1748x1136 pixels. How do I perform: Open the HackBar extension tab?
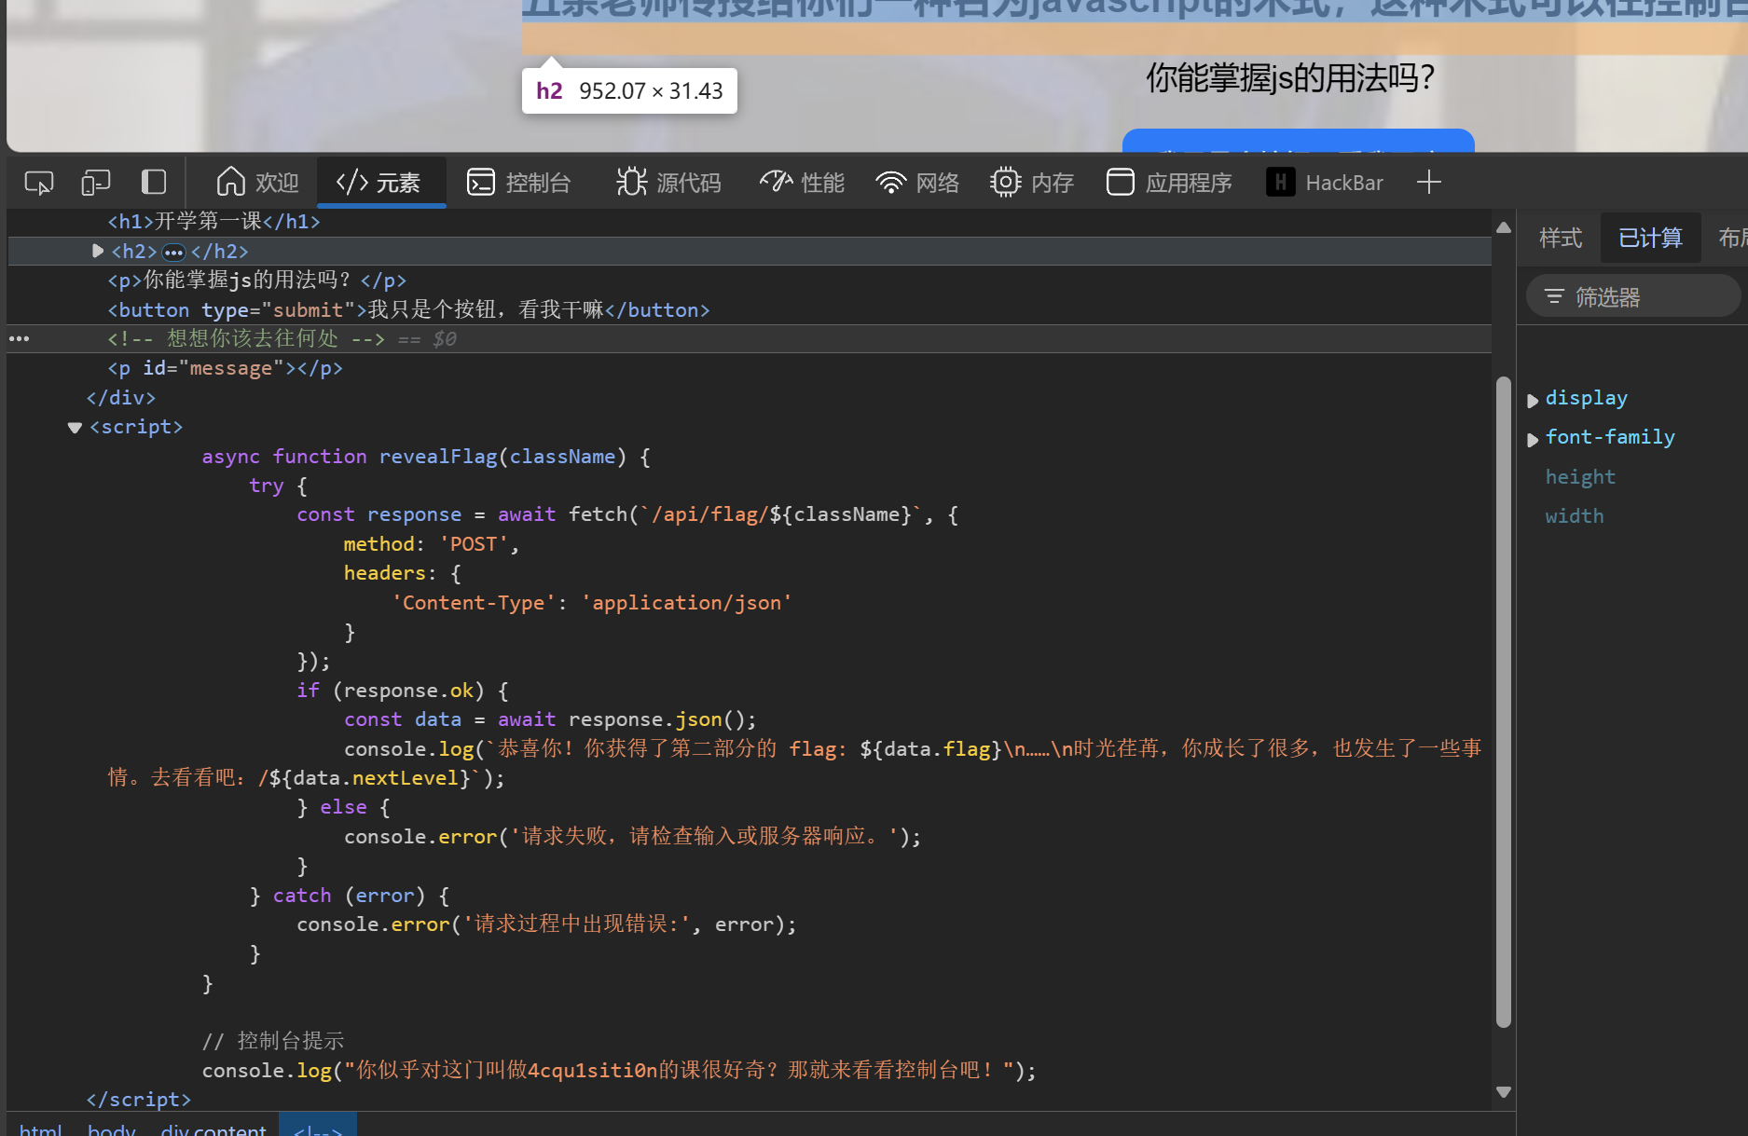tap(1325, 183)
